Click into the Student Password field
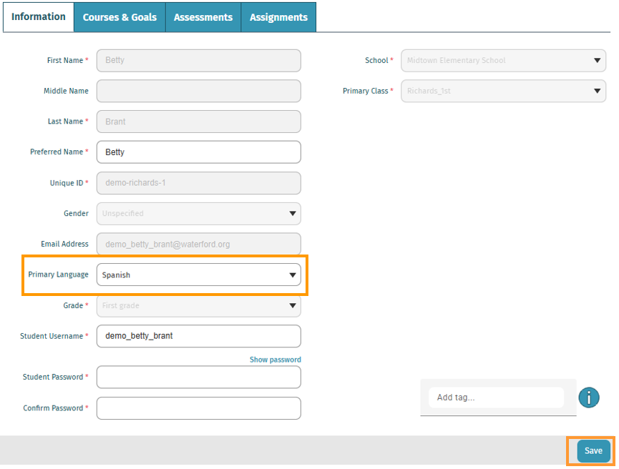This screenshot has height=469, width=619. [198, 377]
